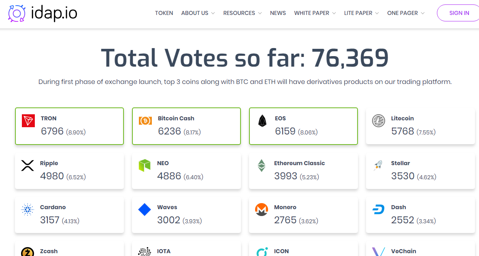Select the Waves vote card
This screenshot has width=479, height=256.
click(186, 215)
